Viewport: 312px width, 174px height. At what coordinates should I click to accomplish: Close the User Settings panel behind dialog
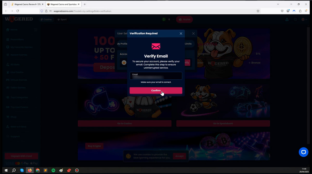tap(193, 34)
